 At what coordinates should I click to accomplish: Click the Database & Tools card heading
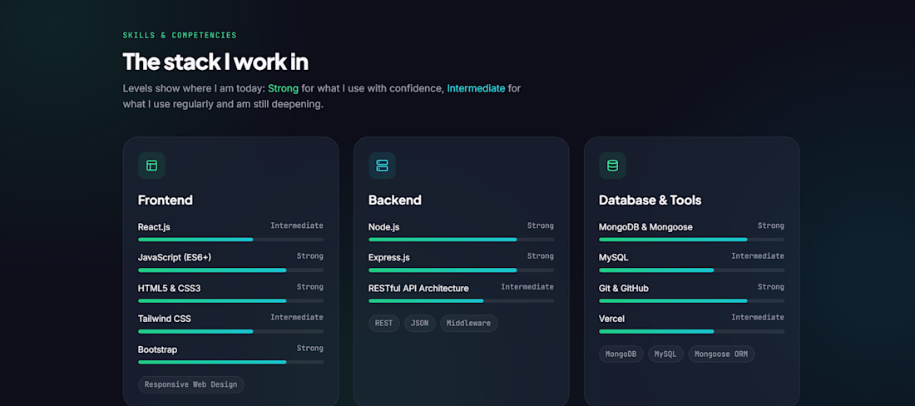(650, 200)
